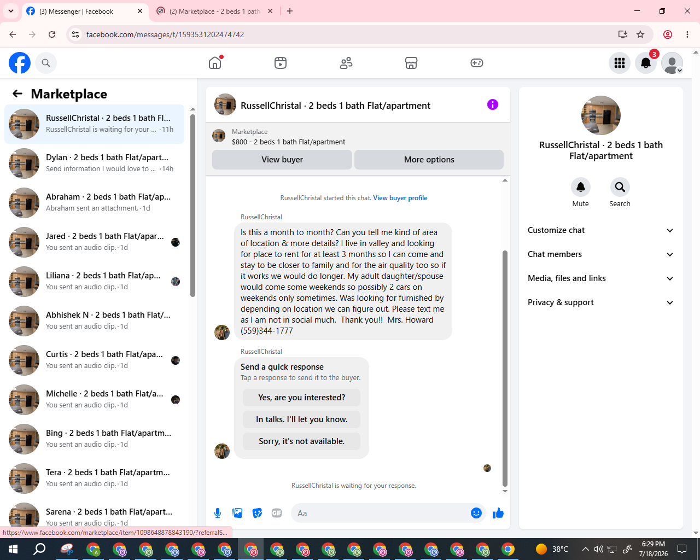Click the Facebook logo icon
Screen dimensions: 700x560
20,63
